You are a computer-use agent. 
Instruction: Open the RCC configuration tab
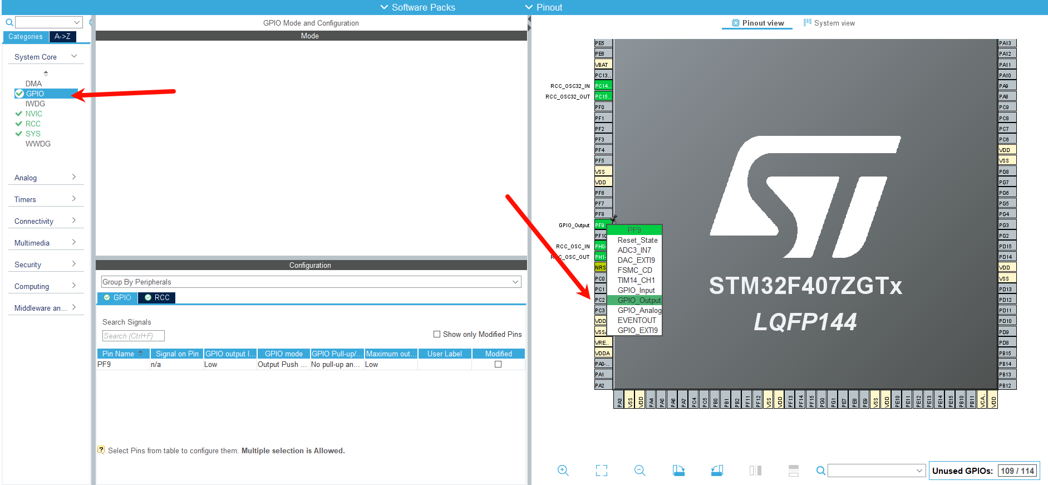[157, 297]
